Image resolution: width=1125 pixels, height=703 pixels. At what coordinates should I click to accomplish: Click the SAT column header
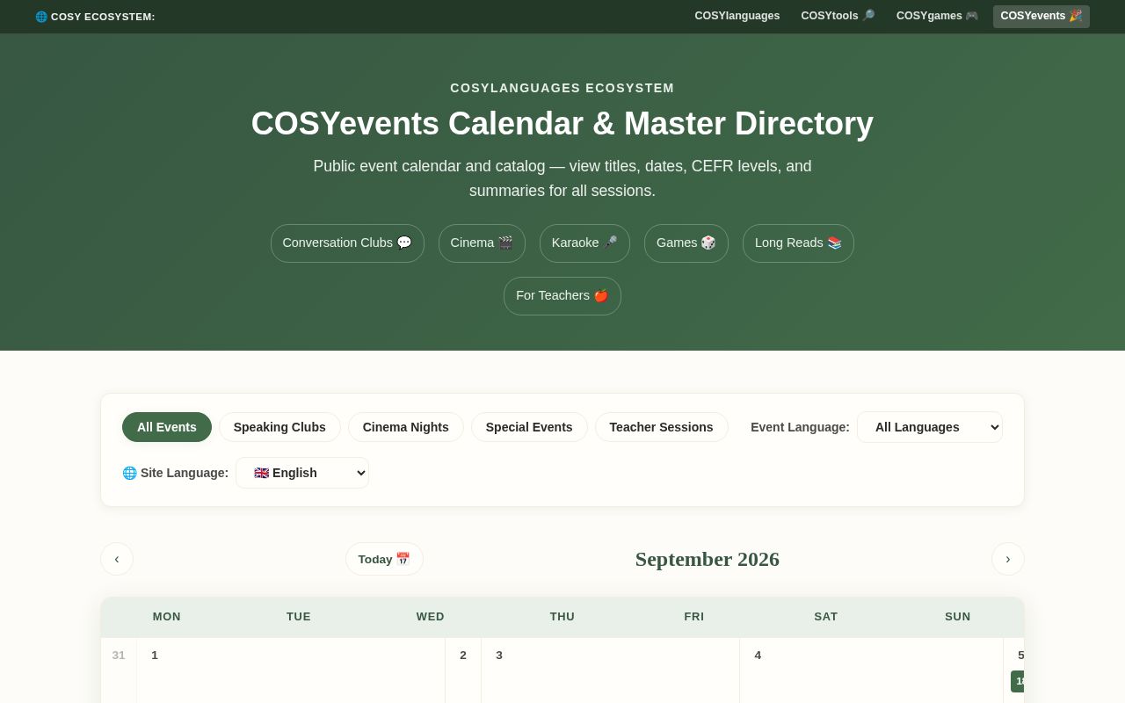click(826, 617)
